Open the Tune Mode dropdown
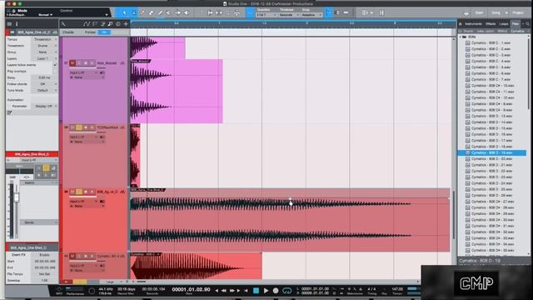This screenshot has height=300, width=533. point(44,91)
